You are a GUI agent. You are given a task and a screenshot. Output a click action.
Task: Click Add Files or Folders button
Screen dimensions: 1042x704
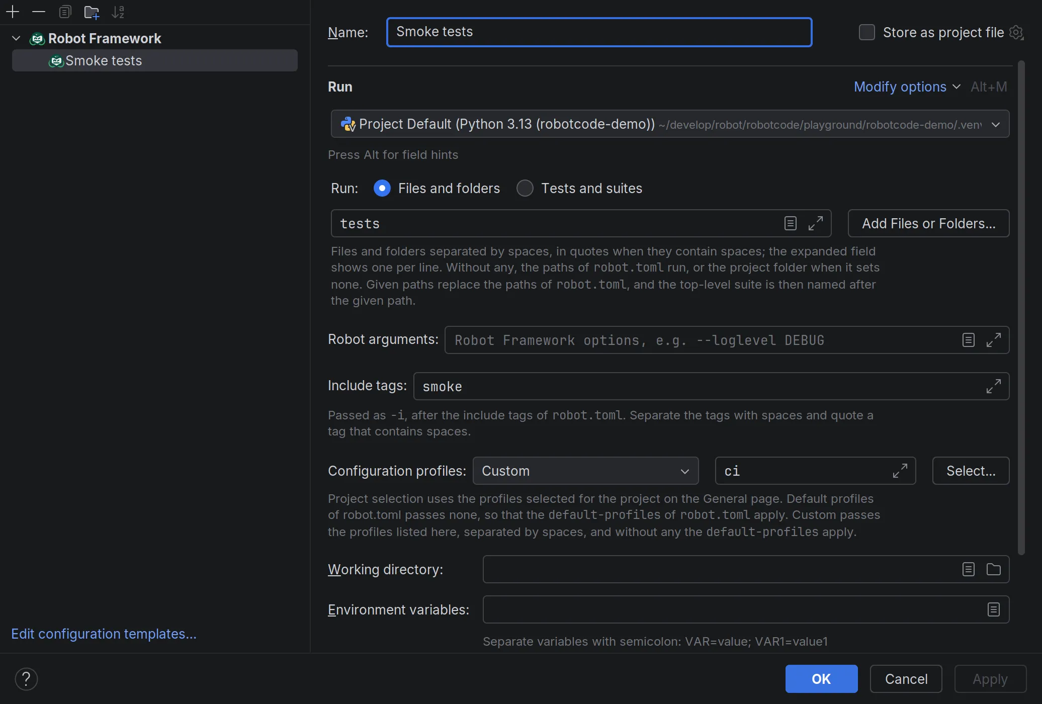(928, 223)
